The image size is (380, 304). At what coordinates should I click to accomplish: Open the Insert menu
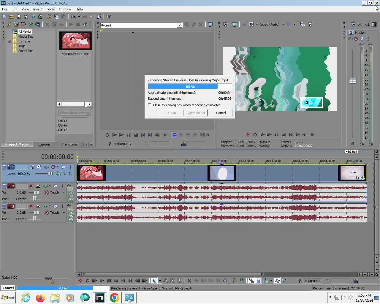tap(37, 9)
